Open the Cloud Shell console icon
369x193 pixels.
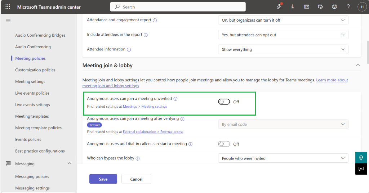(x=307, y=7)
